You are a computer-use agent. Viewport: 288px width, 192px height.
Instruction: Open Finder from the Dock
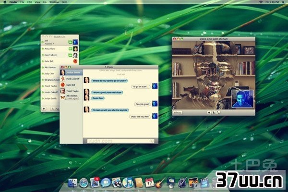[x=73, y=183]
